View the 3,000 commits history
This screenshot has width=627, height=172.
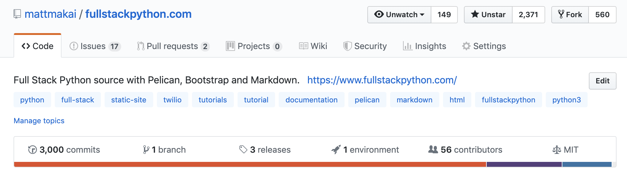(64, 150)
